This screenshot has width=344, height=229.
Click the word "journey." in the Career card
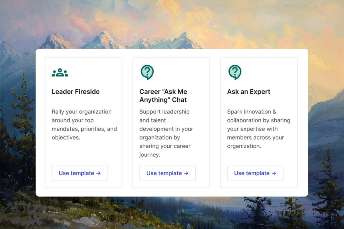point(150,155)
